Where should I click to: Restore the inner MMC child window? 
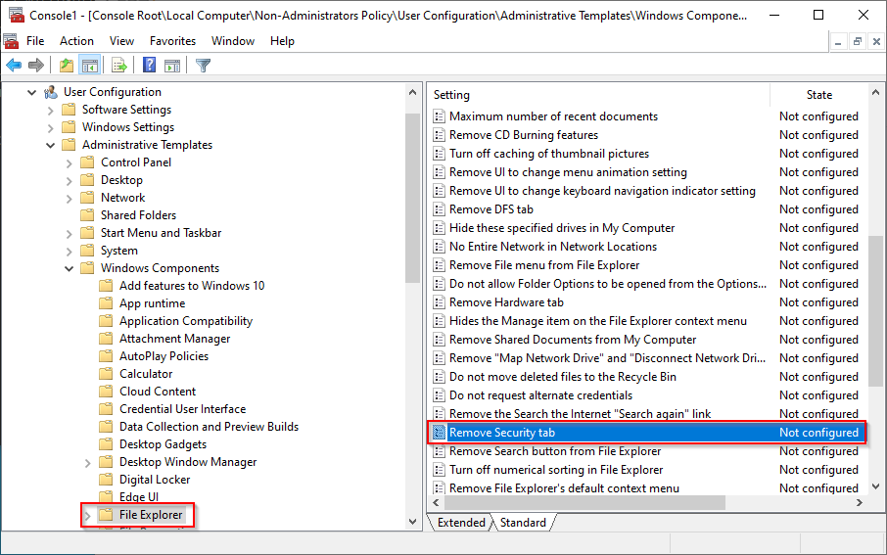857,41
